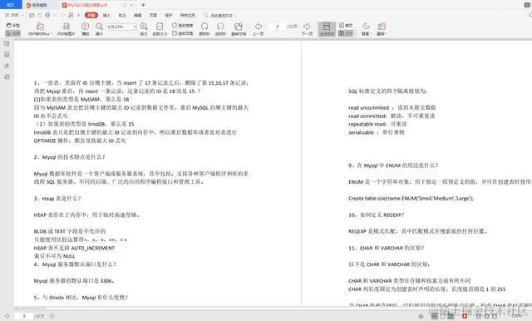Click the toolbar page number field
The height and width of the screenshot is (321, 532).
[x=277, y=27]
